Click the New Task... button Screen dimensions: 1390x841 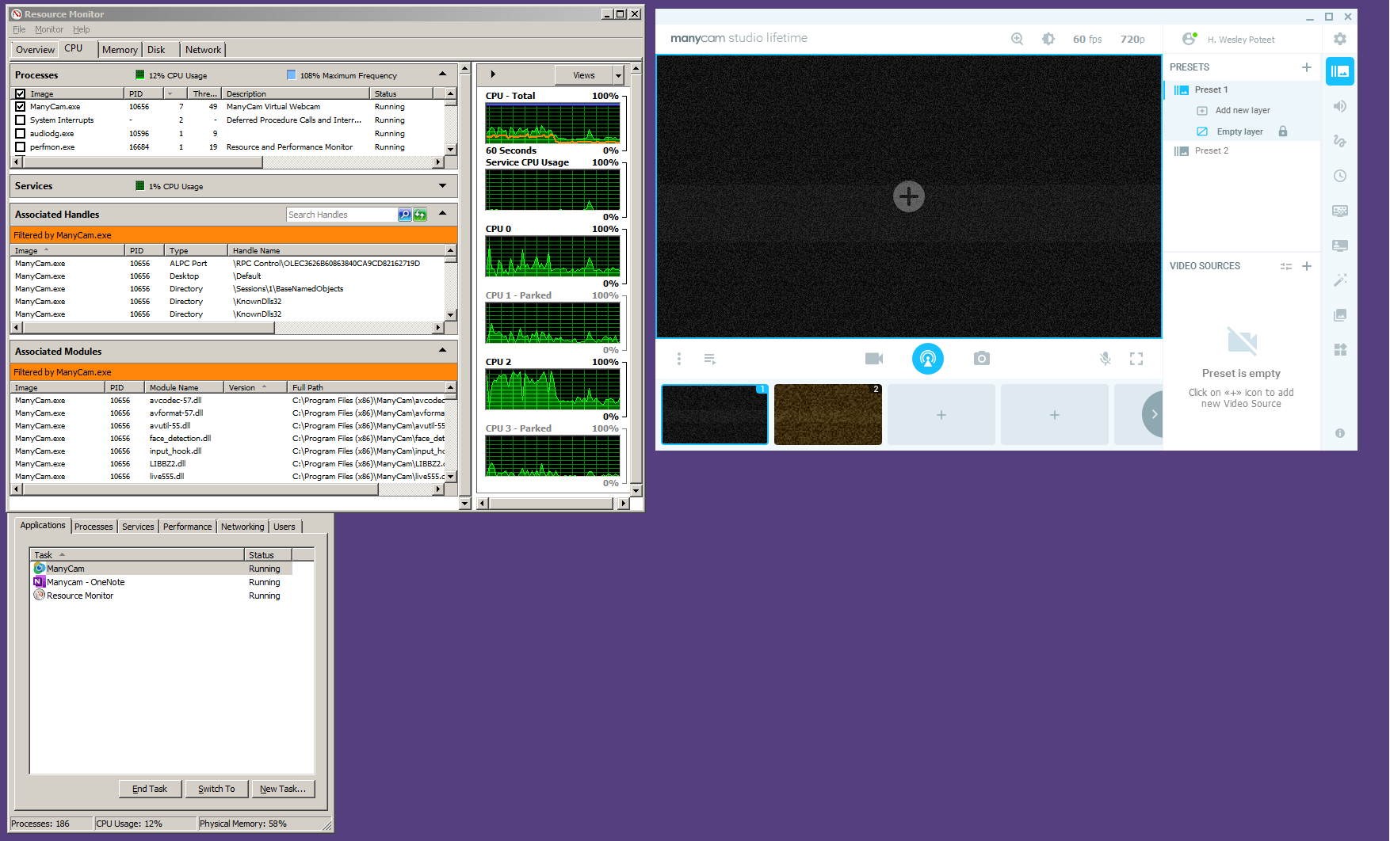(x=283, y=789)
